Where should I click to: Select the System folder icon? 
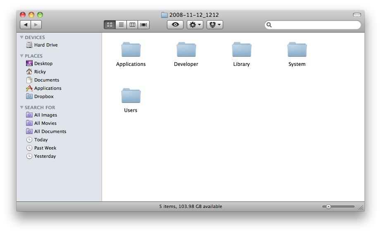297,50
